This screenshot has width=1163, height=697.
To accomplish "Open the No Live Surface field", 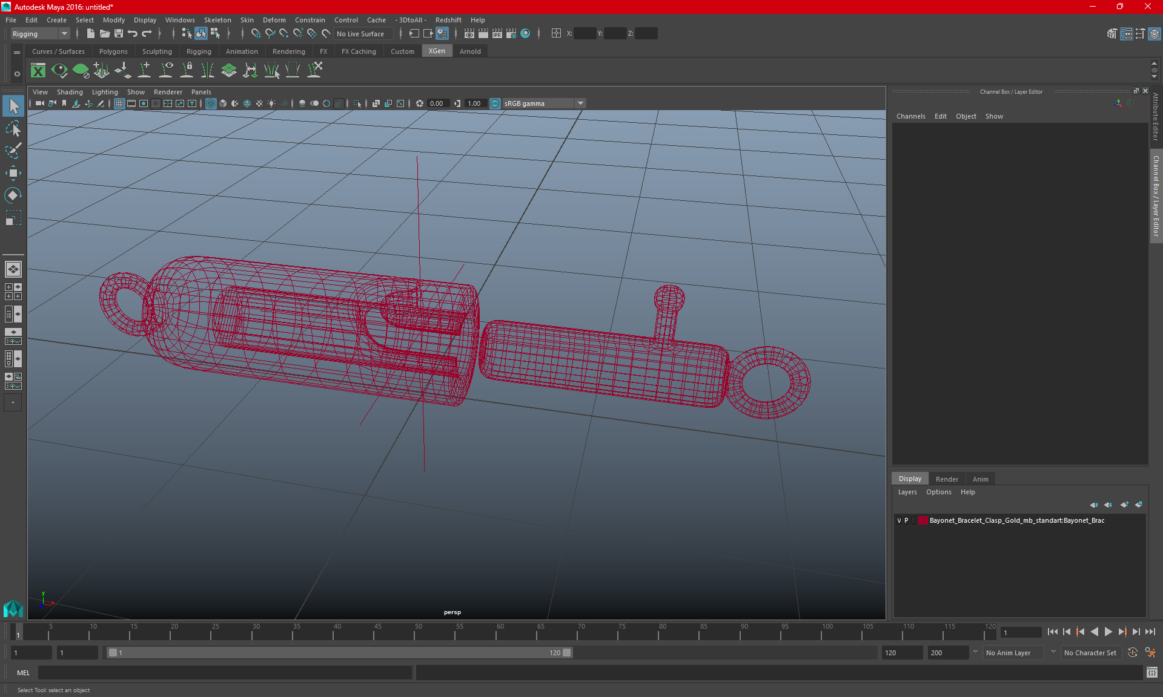I will point(363,34).
